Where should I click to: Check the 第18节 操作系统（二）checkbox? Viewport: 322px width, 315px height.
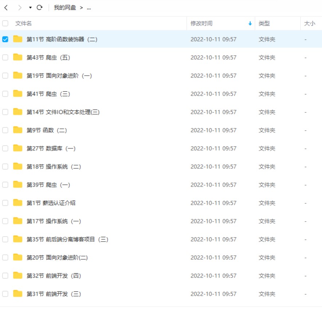[5, 167]
